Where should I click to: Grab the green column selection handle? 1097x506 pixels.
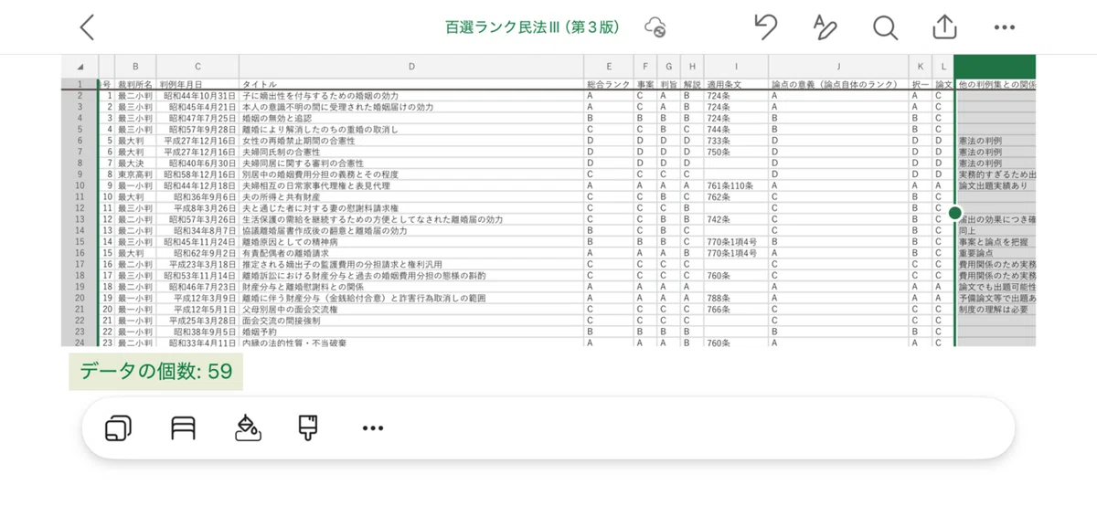pos(955,213)
